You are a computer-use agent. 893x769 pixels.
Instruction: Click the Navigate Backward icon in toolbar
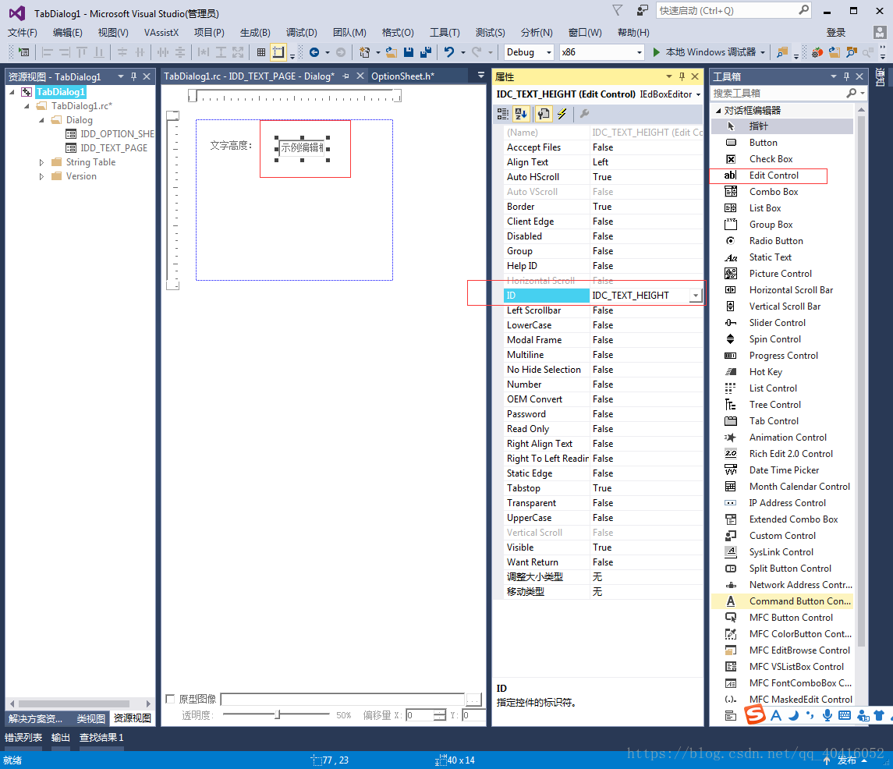click(x=314, y=51)
